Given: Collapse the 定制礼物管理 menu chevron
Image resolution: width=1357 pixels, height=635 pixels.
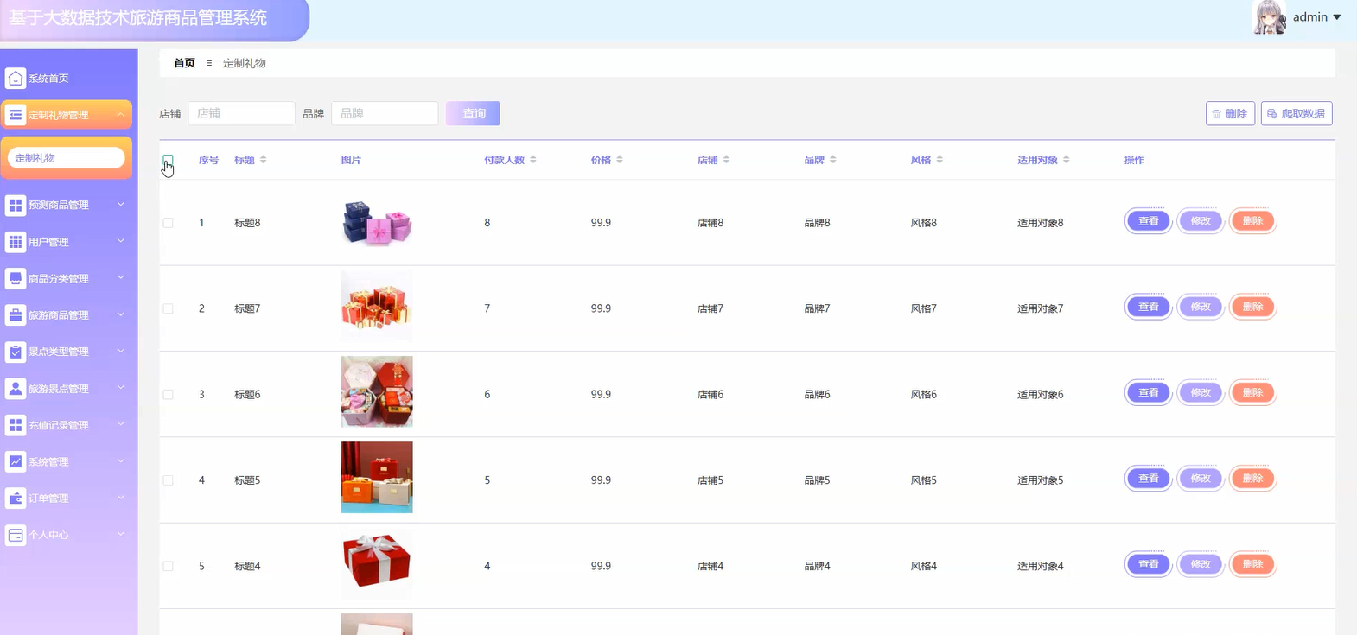Looking at the screenshot, I should [121, 114].
